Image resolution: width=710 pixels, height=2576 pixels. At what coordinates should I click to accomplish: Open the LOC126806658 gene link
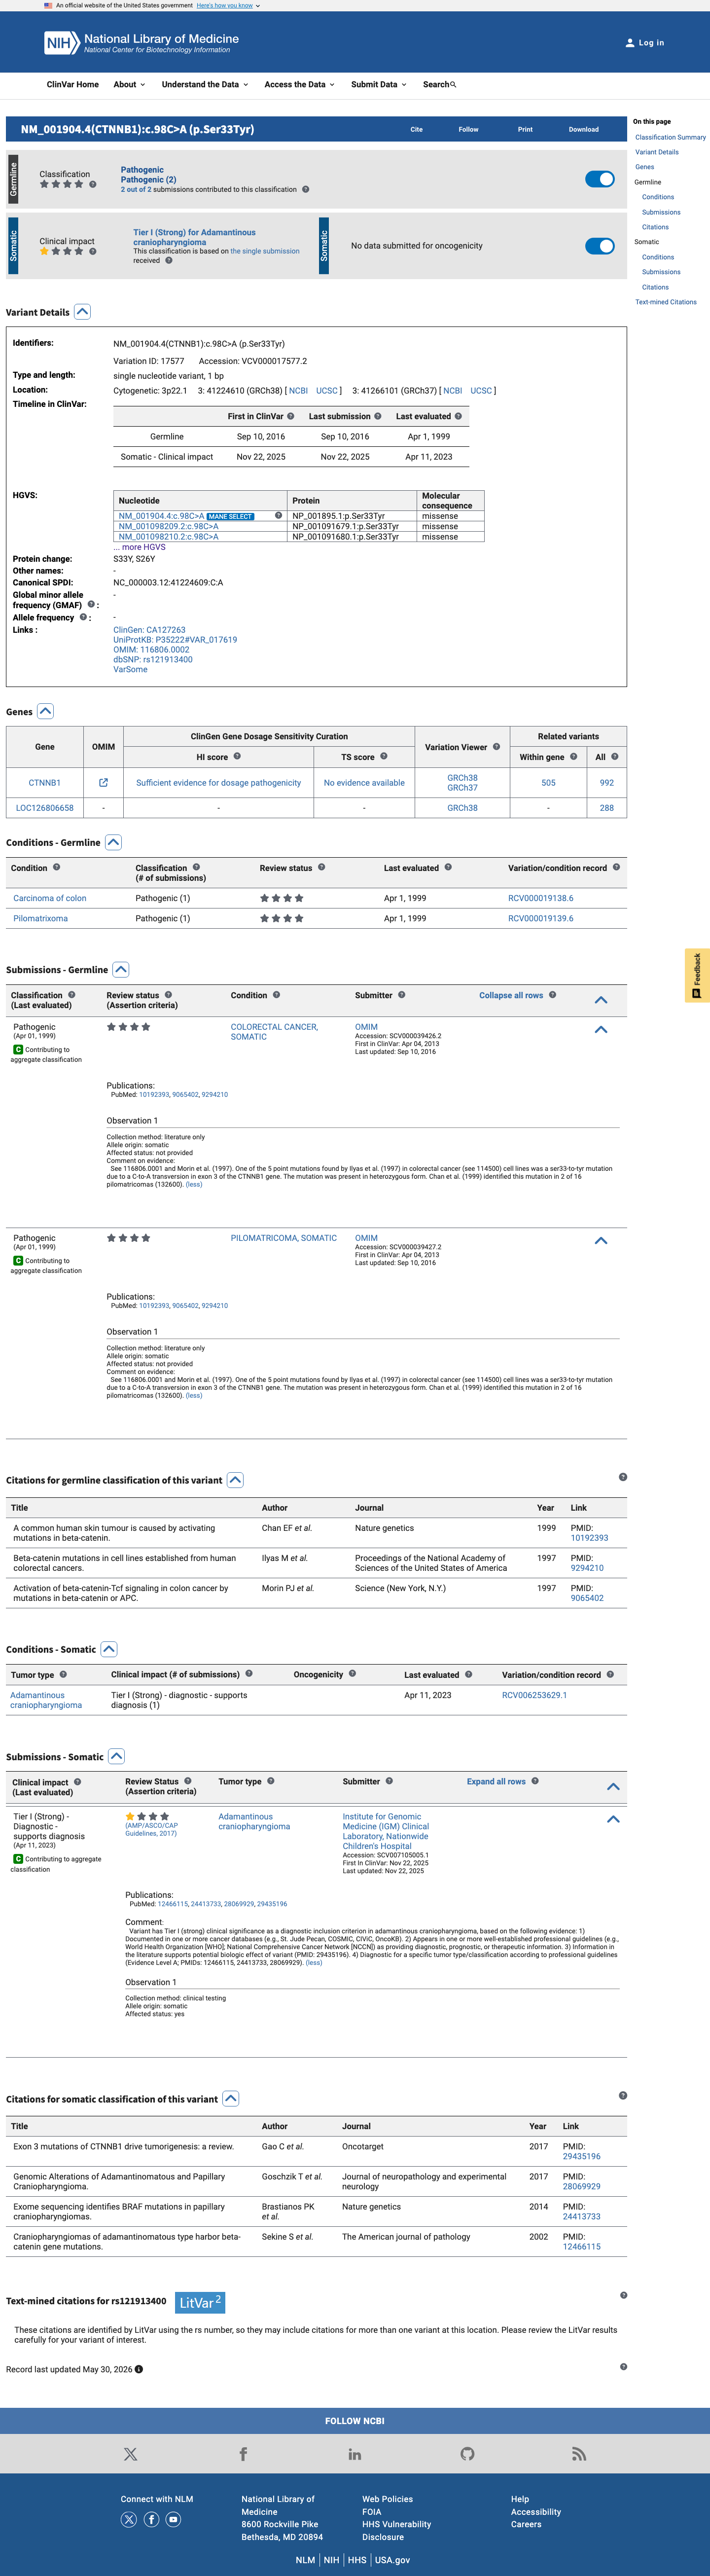click(45, 808)
